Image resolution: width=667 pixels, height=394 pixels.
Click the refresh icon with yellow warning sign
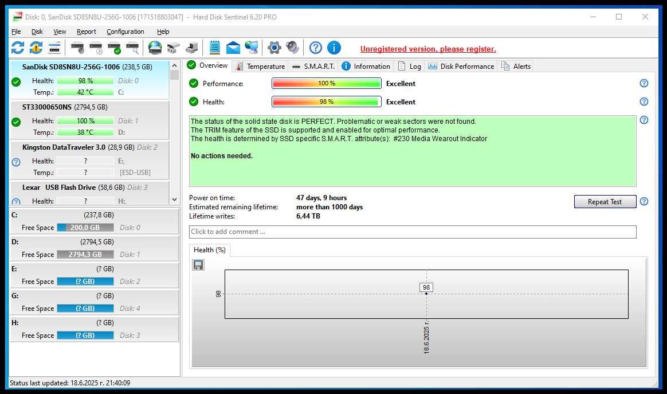pyautogui.click(x=36, y=48)
